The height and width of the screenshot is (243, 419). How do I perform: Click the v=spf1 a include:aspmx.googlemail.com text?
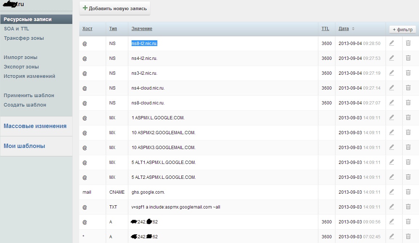pos(176,207)
